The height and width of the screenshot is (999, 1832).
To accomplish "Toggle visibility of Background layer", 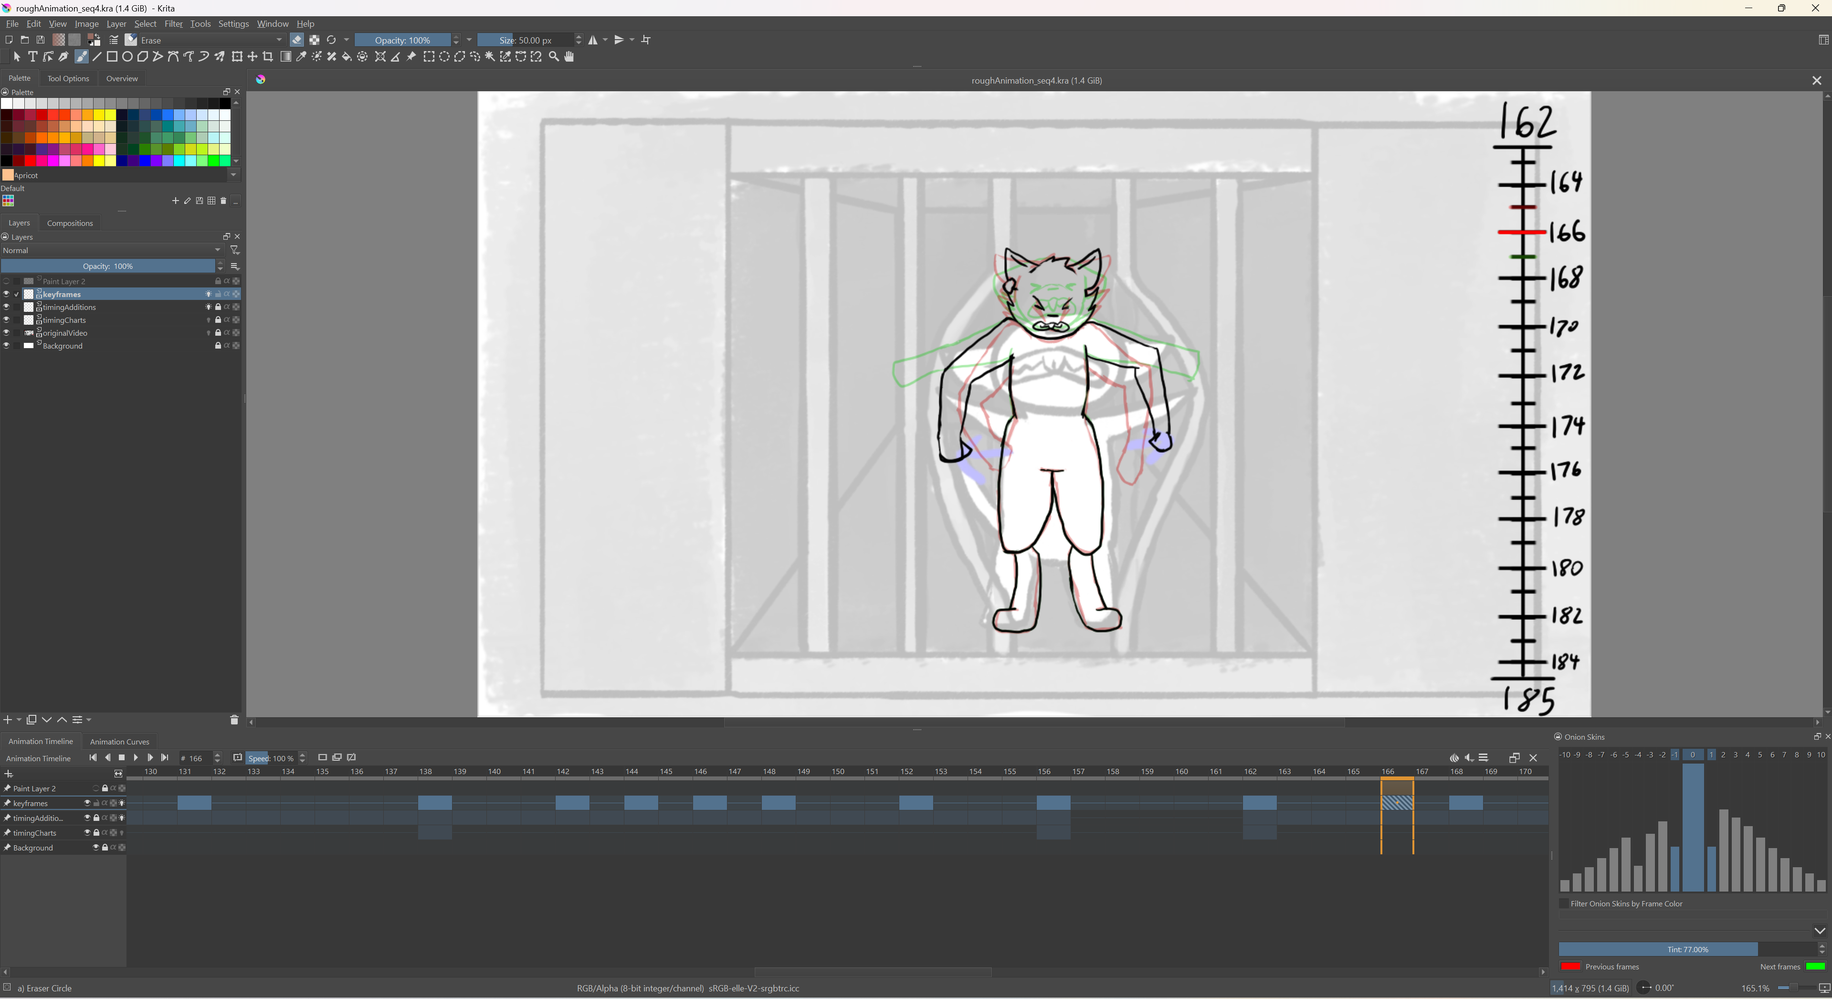I will tap(6, 346).
